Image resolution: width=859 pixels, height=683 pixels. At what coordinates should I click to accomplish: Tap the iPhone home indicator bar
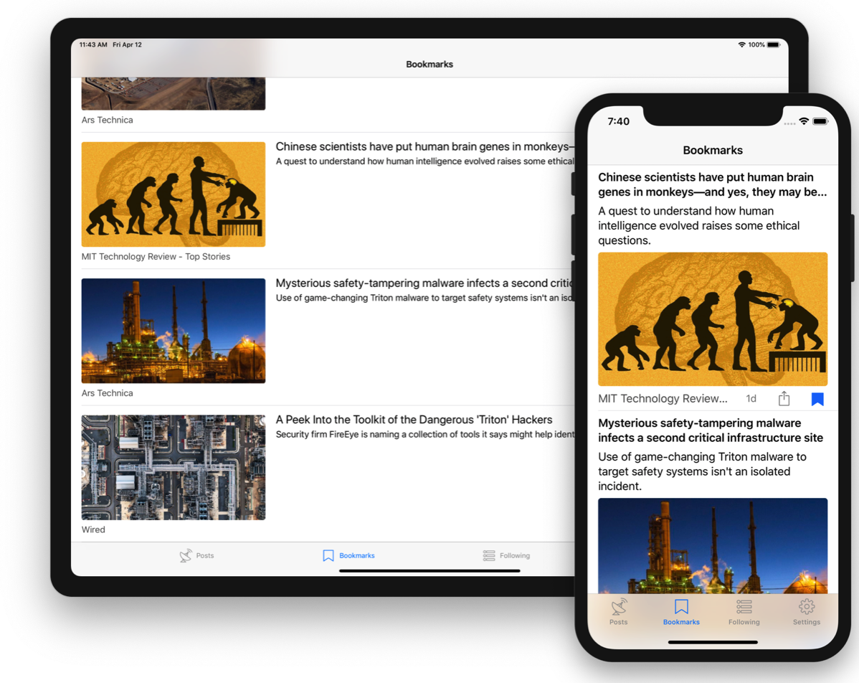point(713,642)
